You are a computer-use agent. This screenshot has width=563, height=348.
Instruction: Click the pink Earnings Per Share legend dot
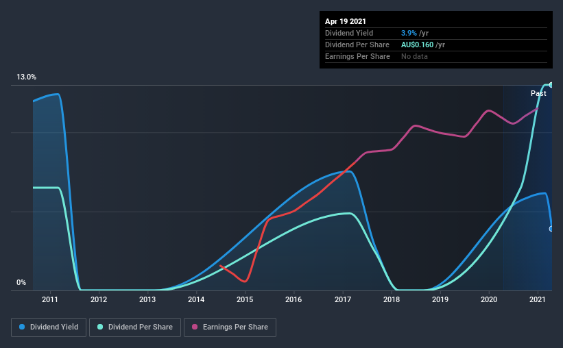click(195, 327)
